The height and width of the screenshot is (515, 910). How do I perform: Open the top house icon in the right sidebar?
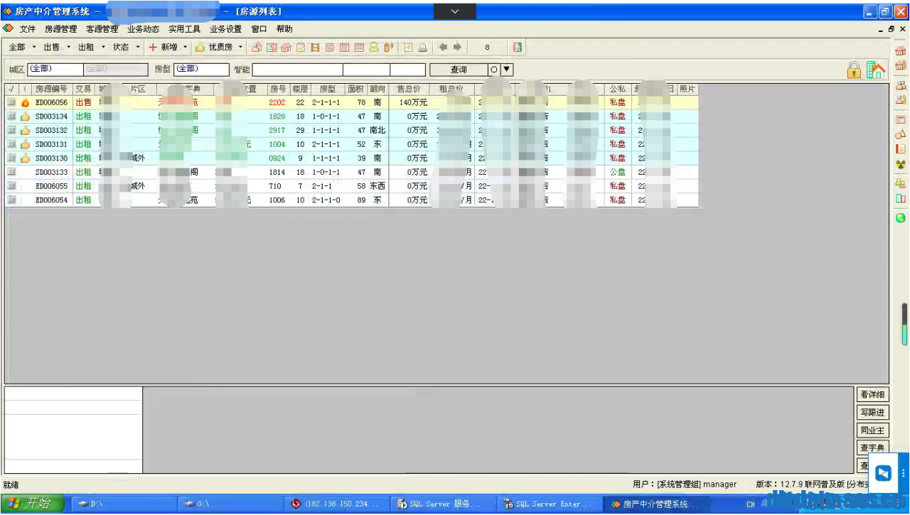pyautogui.click(x=901, y=50)
